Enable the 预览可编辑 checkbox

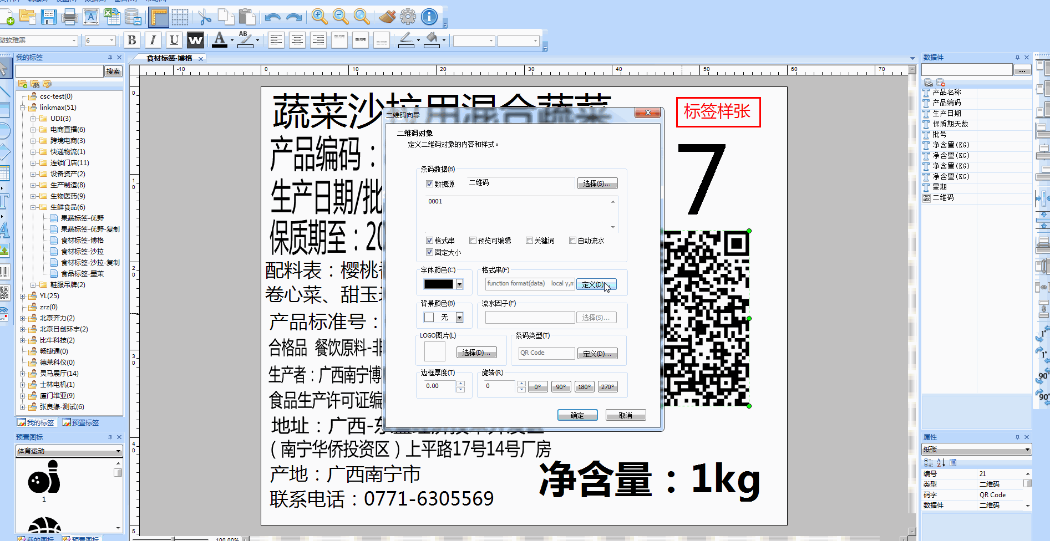pos(473,241)
